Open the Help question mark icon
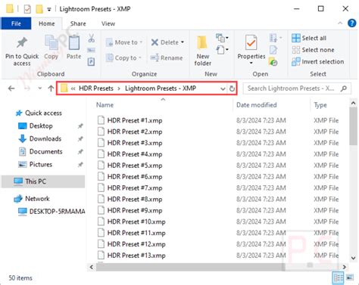The height and width of the screenshot is (285, 359). click(x=351, y=23)
